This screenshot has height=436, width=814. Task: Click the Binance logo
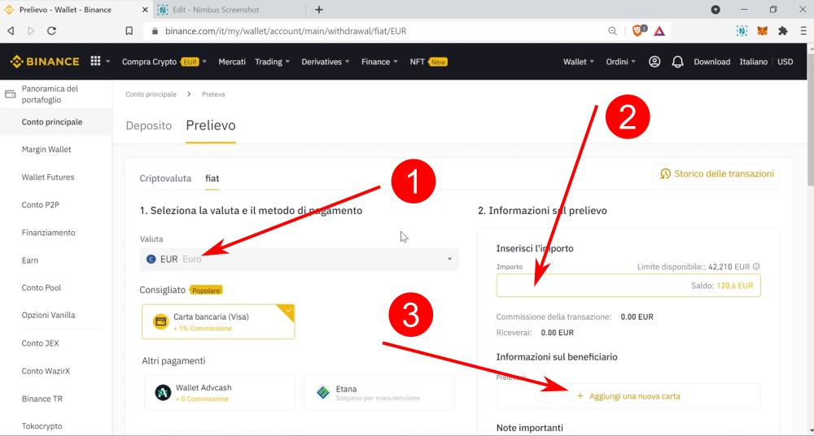[45, 62]
